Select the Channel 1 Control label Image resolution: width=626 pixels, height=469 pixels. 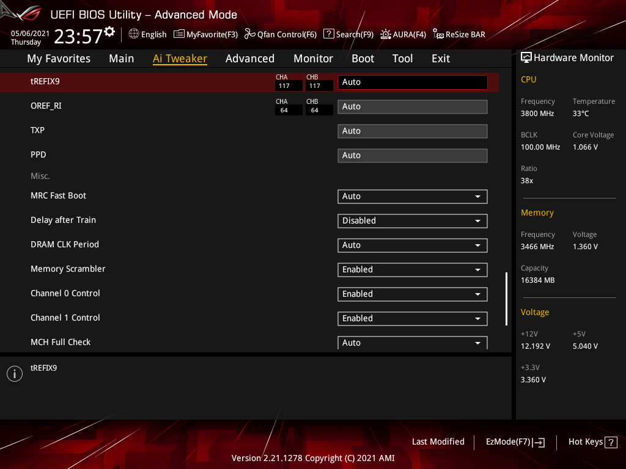coord(65,318)
